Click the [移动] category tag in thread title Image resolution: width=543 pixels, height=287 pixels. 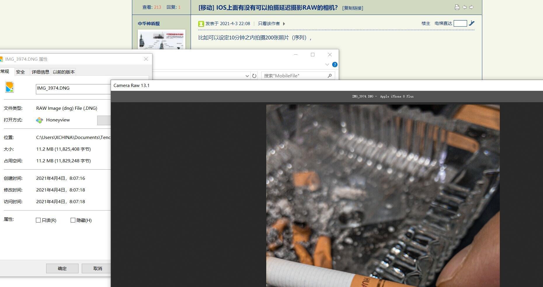coord(206,8)
